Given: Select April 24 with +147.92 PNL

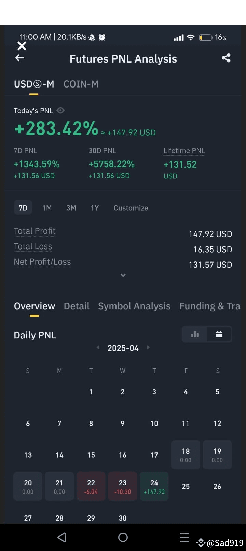Looking at the screenshot, I should point(154,486).
